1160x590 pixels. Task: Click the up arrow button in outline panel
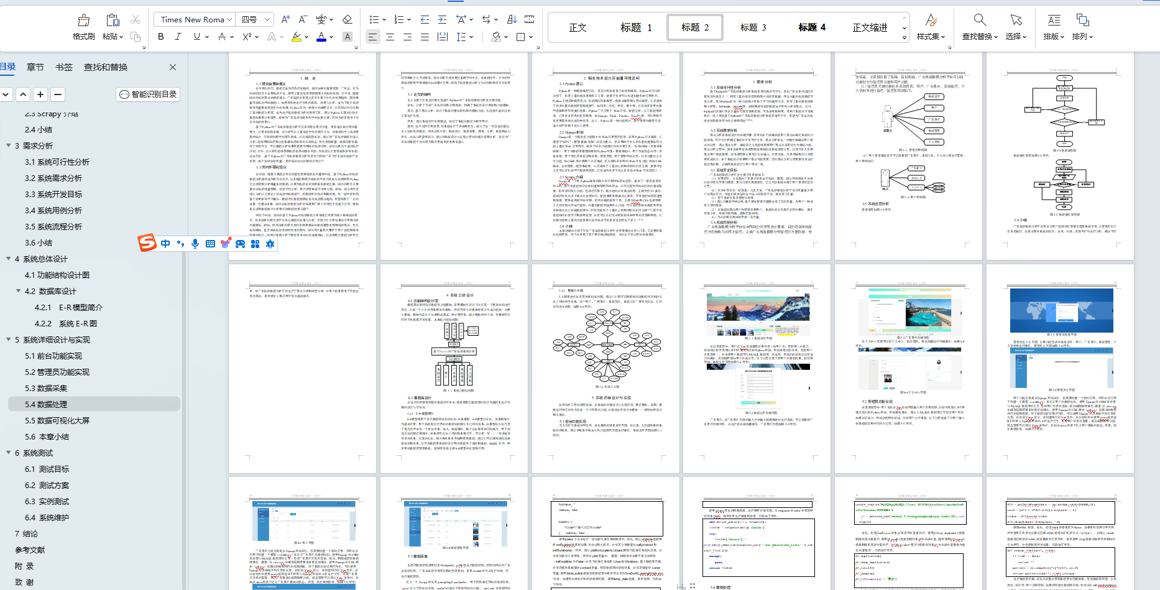(23, 94)
